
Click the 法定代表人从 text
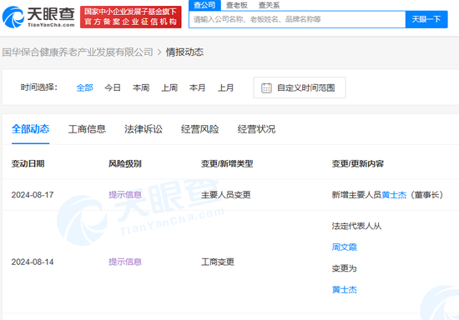(356, 226)
